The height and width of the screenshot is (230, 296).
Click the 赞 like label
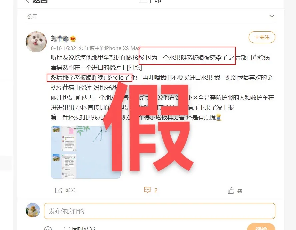tap(240, 191)
